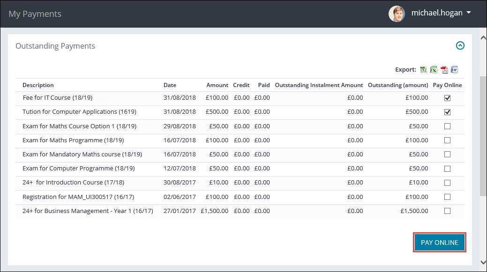Image resolution: width=487 pixels, height=272 pixels.
Task: Tick Pay Online for 24+ for Business Management
Action: (x=447, y=211)
